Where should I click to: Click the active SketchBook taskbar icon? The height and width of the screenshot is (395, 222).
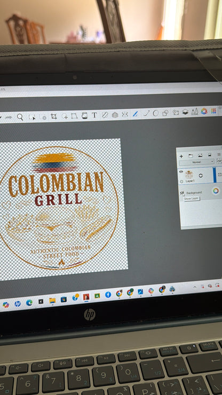pyautogui.click(x=86, y=297)
